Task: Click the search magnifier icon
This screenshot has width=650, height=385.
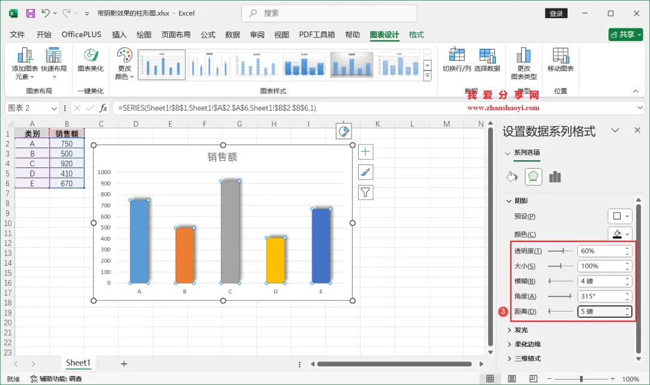Action: coord(252,13)
